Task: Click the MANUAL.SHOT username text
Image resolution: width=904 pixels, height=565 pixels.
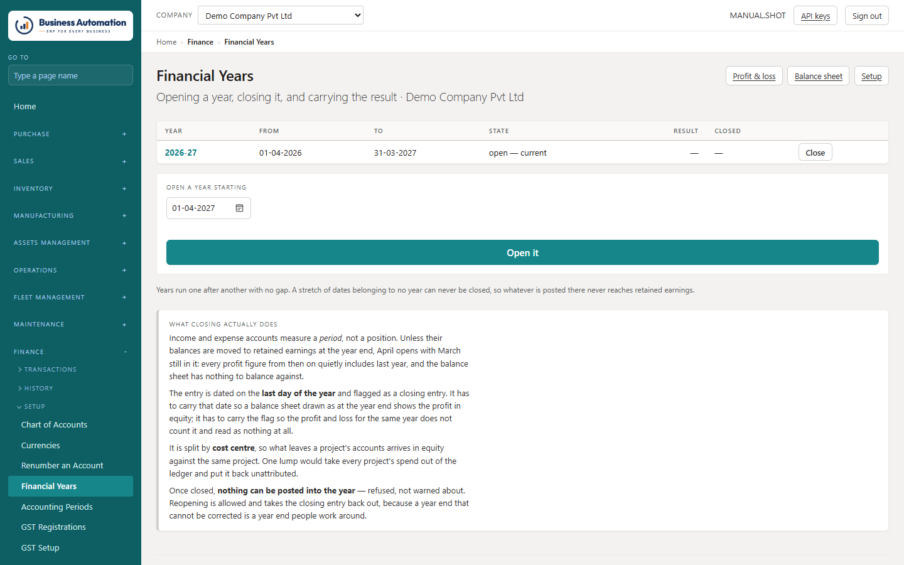Action: [x=757, y=16]
